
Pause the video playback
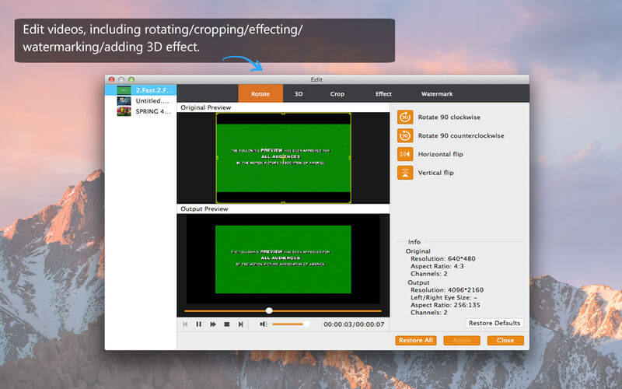tap(199, 324)
